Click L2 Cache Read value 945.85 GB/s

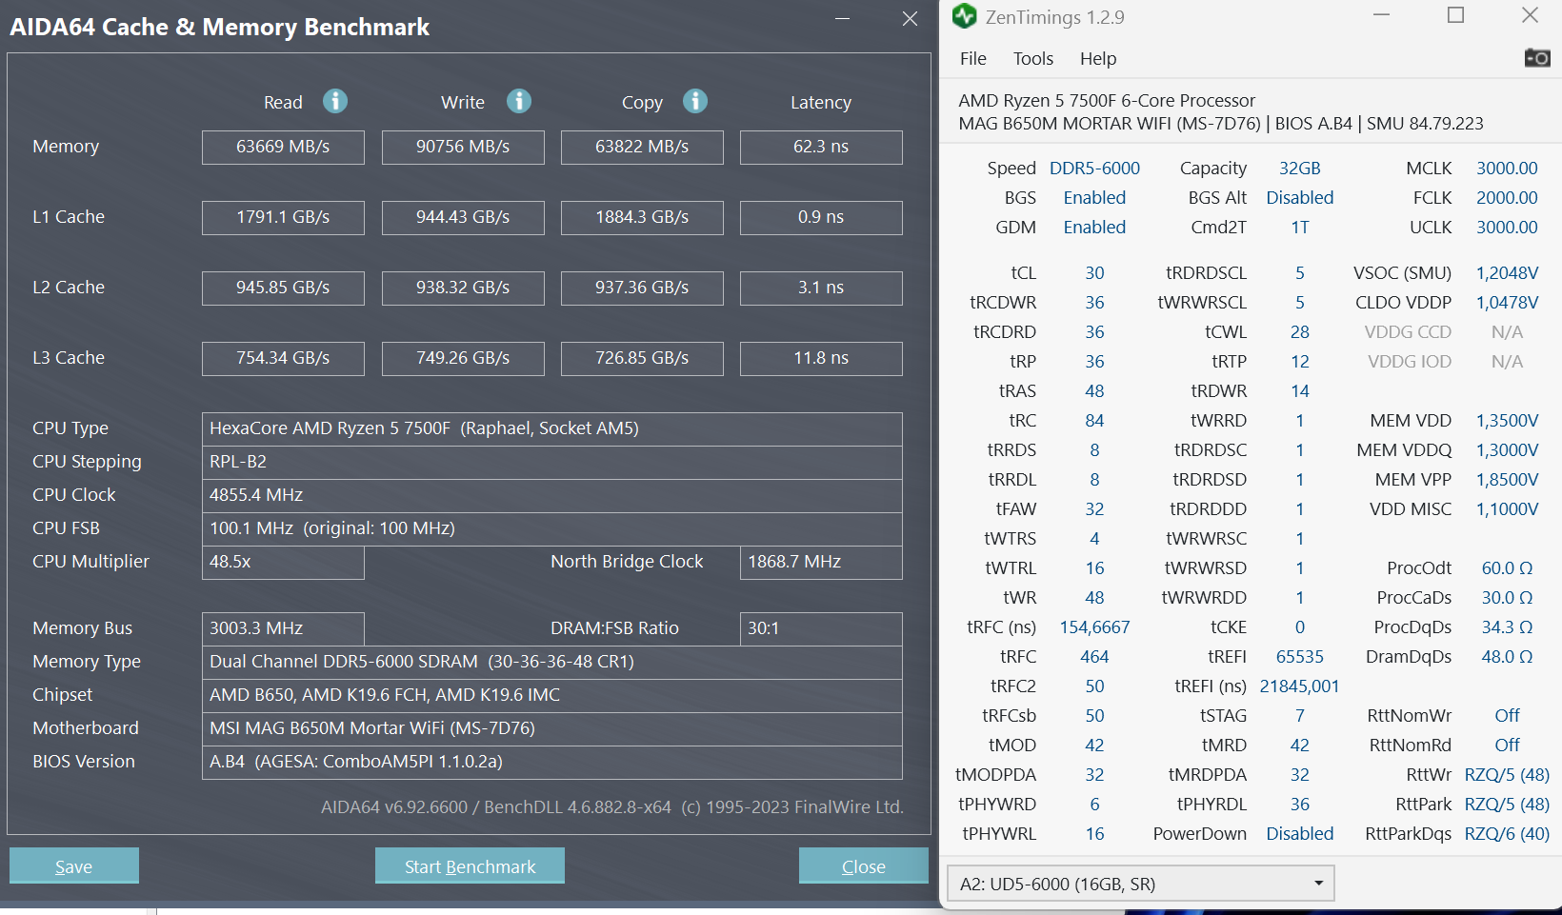(x=283, y=288)
